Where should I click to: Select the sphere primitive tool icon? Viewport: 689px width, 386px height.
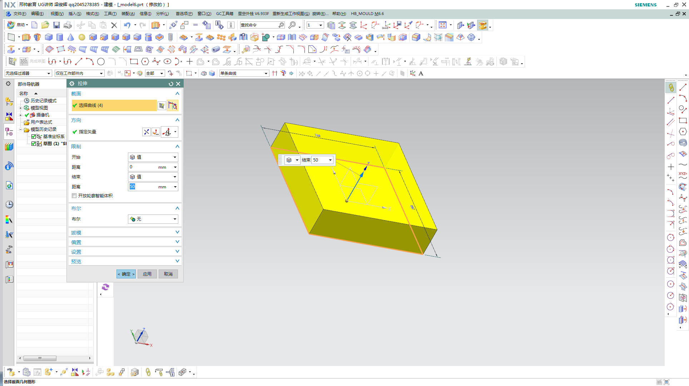click(x=82, y=37)
